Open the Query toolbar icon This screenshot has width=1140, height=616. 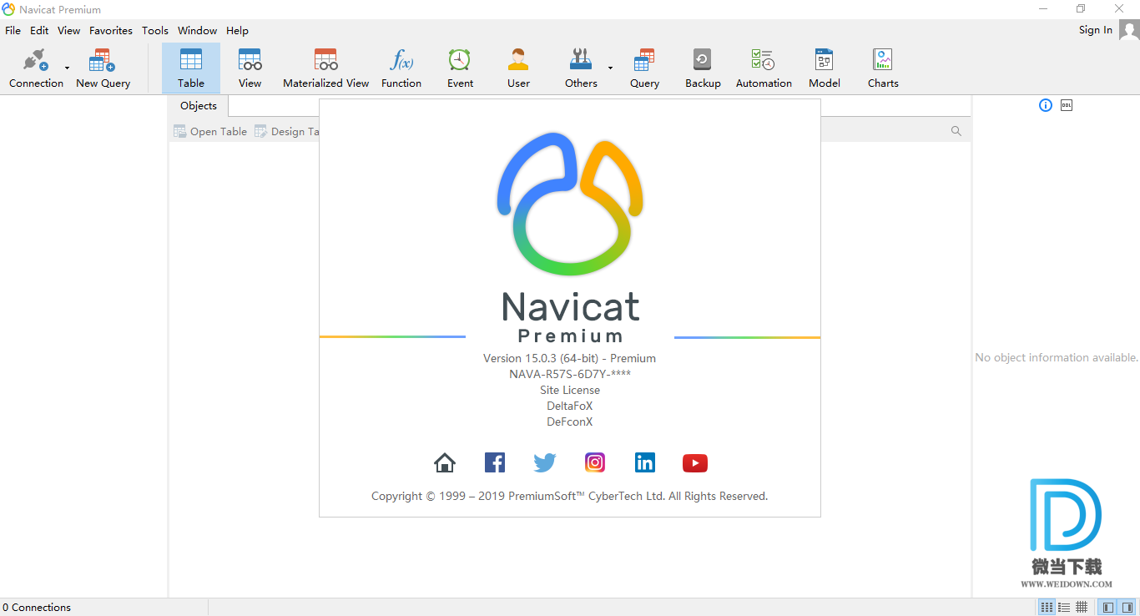[644, 68]
